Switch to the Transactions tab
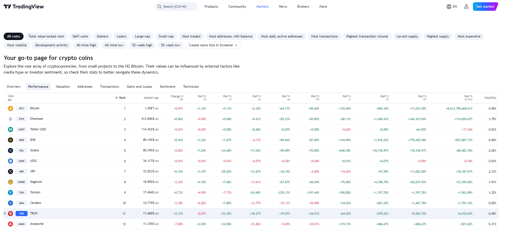This screenshot has height=230, width=509. pyautogui.click(x=110, y=87)
